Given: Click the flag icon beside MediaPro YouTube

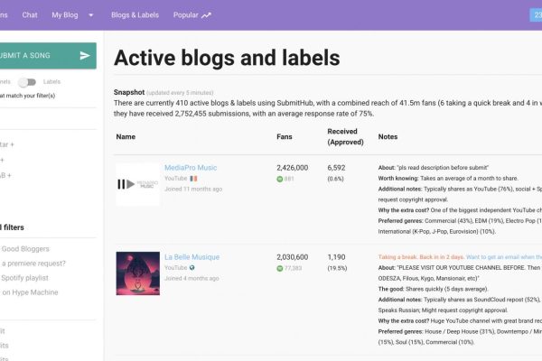Looking at the screenshot, I should click(x=193, y=179).
